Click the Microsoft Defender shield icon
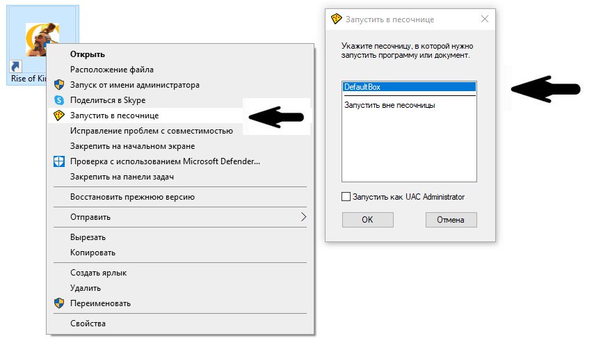610x343 pixels. pos(58,161)
